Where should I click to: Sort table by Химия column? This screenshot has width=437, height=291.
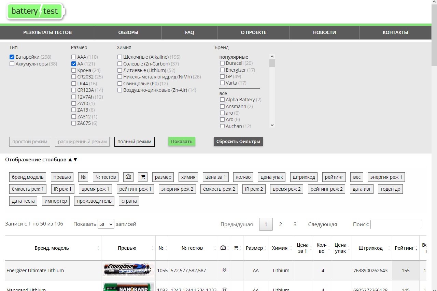point(281,248)
